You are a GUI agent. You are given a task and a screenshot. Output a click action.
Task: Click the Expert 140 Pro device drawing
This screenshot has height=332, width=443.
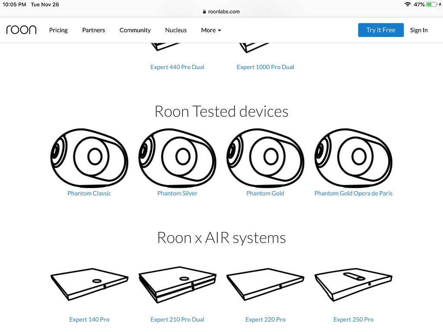89,284
